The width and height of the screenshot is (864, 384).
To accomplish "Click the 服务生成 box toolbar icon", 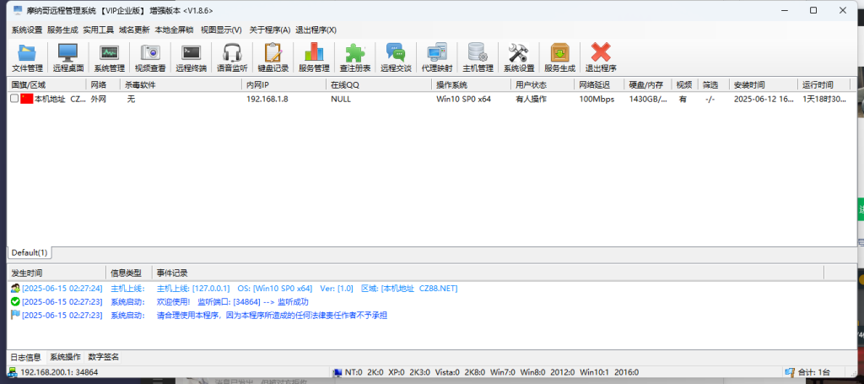I will coord(560,58).
